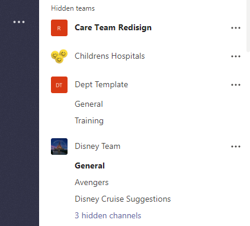This screenshot has width=250, height=226.
Task: Open more apps ellipsis in left rail
Action: click(x=19, y=22)
